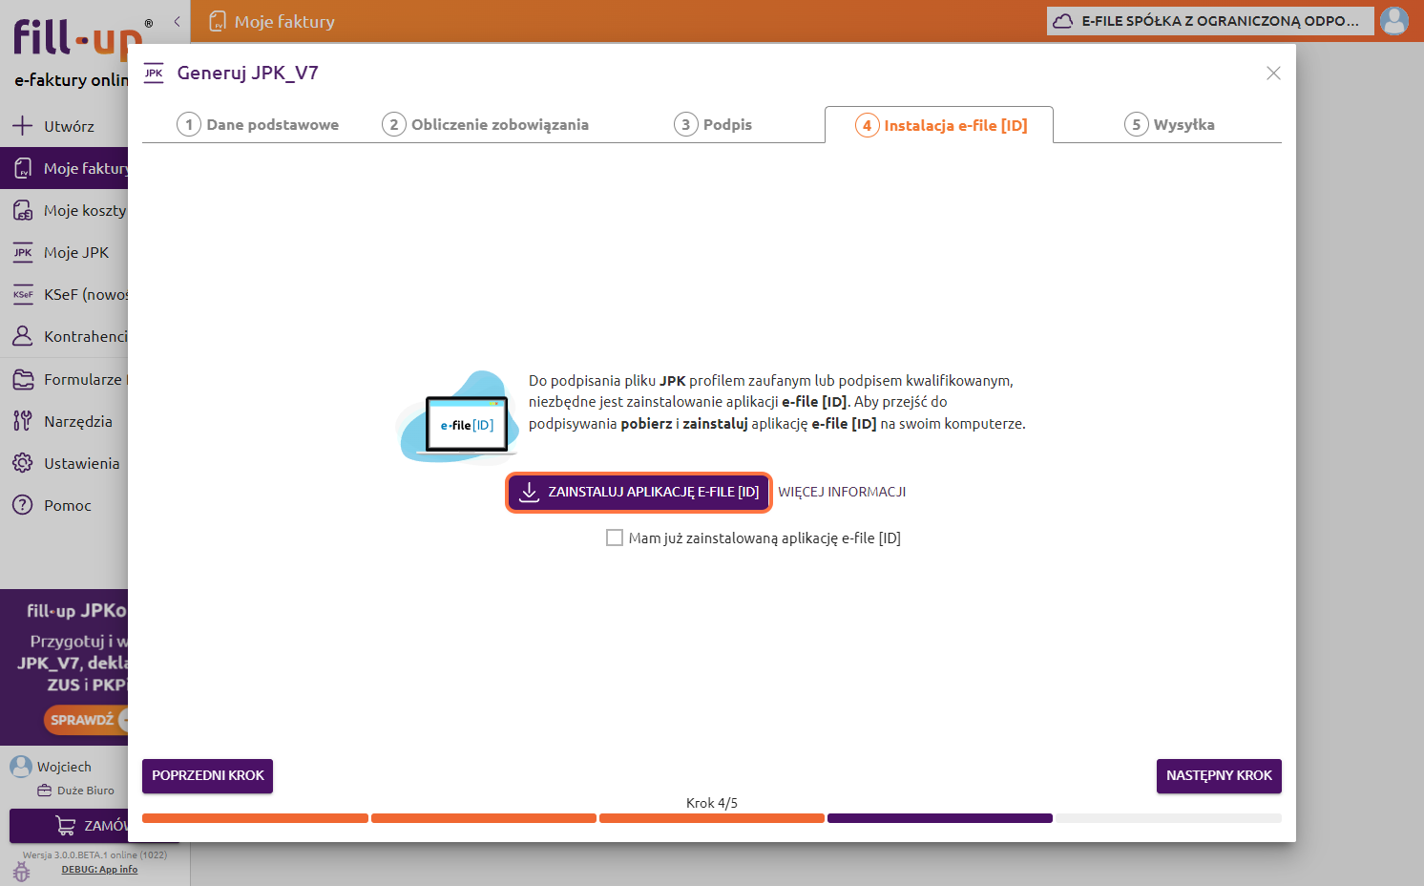Go to step 1 Dane podstawowe

258,124
